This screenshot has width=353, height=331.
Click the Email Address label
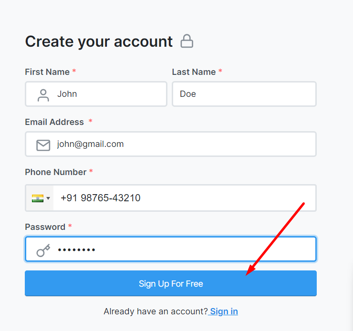(54, 122)
